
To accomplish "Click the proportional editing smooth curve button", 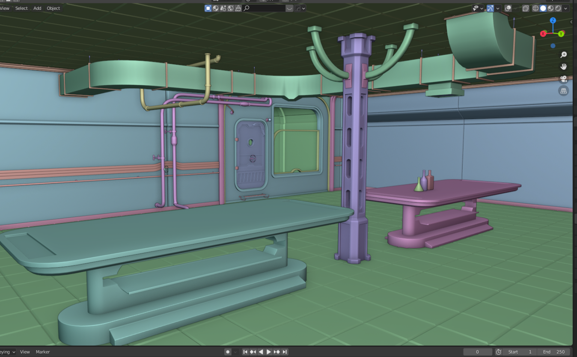I will point(289,8).
